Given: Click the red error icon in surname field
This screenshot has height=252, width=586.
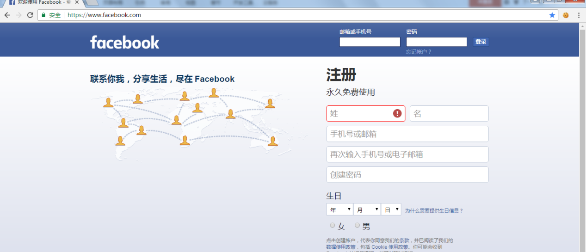Looking at the screenshot, I should 397,113.
